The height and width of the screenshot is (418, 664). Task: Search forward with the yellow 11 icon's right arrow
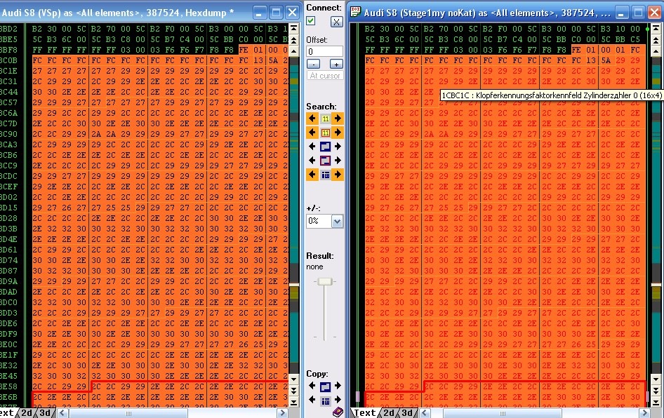pos(338,119)
